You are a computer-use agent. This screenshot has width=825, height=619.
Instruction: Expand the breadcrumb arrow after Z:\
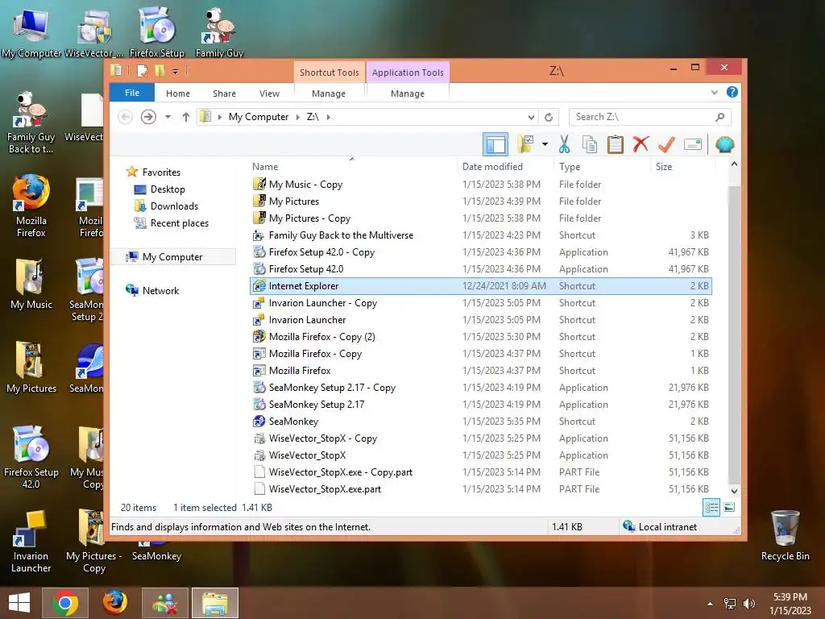coord(329,117)
